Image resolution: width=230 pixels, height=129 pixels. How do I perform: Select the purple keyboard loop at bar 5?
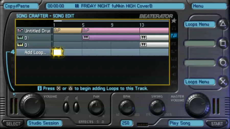tap(111, 37)
